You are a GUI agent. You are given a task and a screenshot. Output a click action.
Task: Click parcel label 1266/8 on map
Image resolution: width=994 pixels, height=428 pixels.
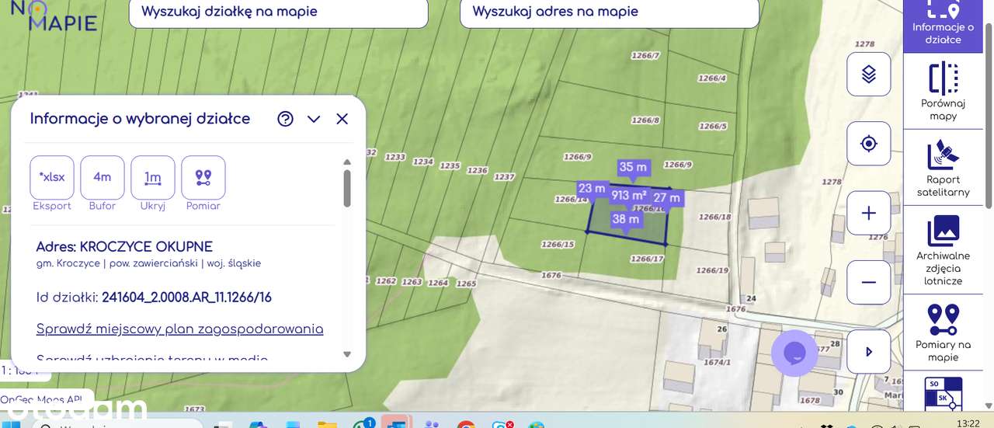645,120
